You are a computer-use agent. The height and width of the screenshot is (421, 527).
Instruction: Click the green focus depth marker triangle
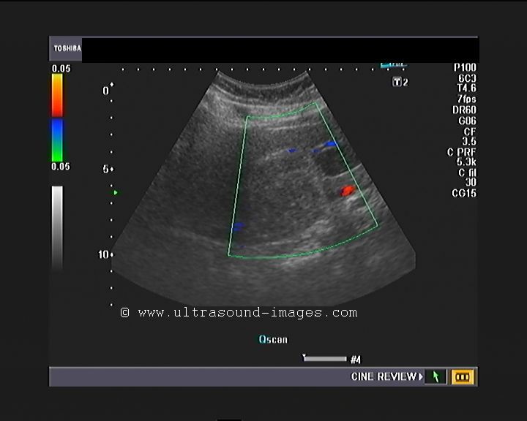(115, 193)
